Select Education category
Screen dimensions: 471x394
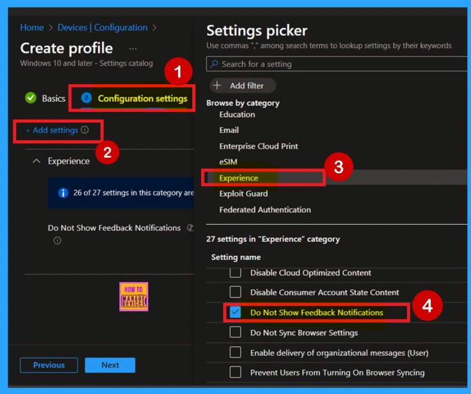(x=237, y=115)
